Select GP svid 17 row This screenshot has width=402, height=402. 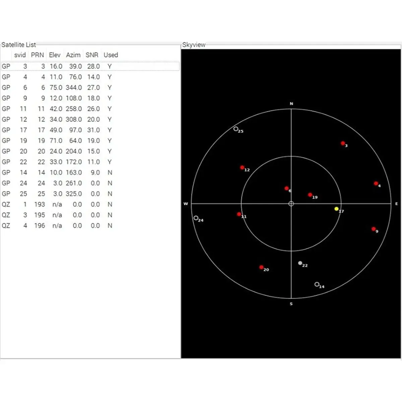(x=90, y=130)
